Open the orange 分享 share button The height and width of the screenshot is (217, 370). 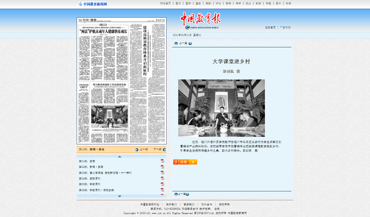pyautogui.click(x=185, y=162)
